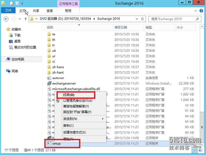Select the tr folder icon

pyautogui.click(x=49, y=45)
